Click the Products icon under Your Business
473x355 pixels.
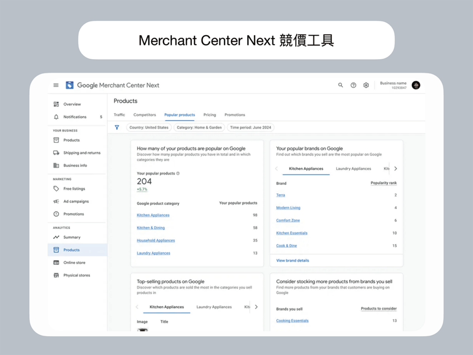[x=56, y=140]
